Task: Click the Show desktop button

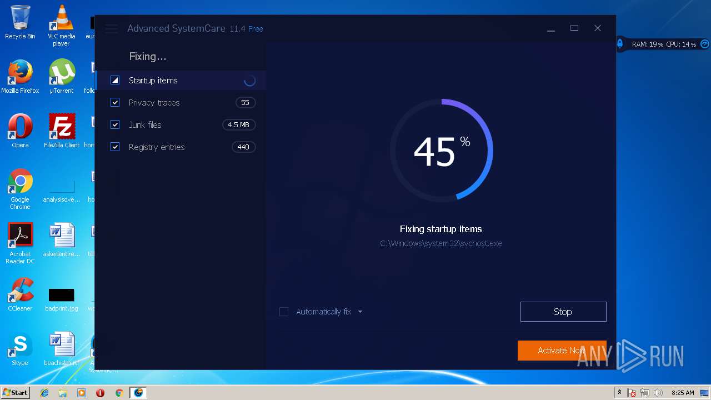Action: pyautogui.click(x=705, y=393)
